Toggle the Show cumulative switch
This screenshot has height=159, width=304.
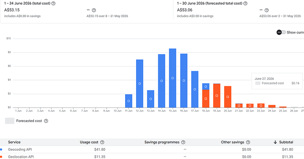281,33
